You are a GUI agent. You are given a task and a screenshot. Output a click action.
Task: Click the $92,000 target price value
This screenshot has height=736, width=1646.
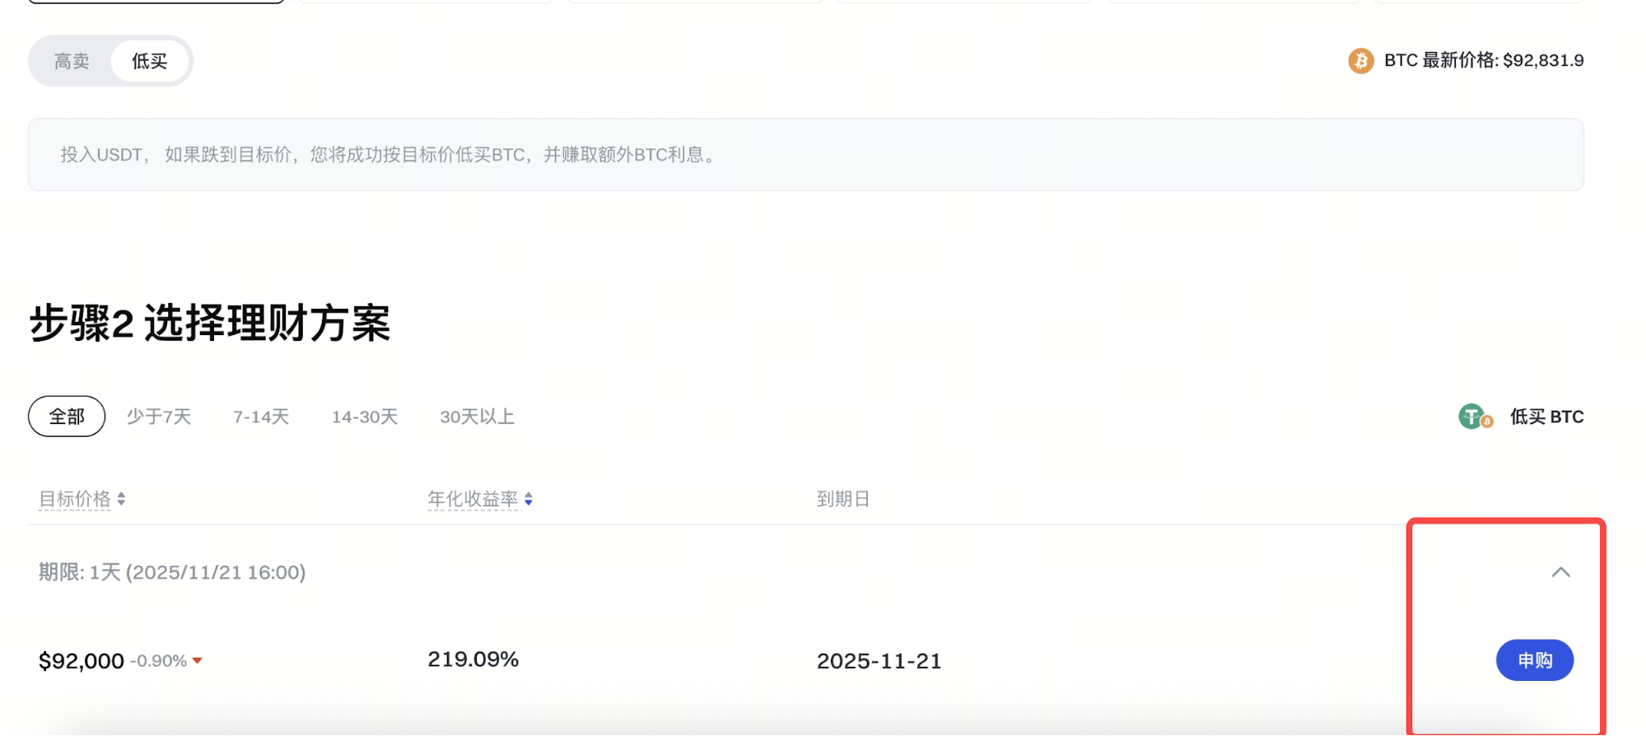pos(82,661)
